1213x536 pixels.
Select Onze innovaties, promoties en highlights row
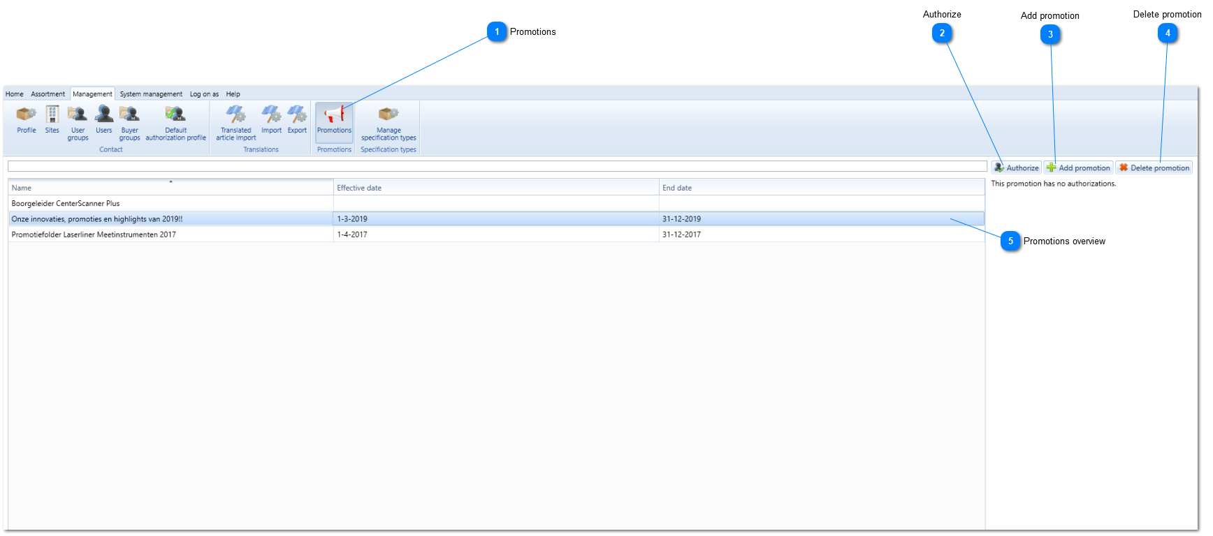point(496,218)
